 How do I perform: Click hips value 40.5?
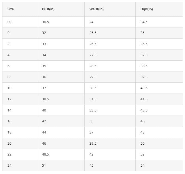[x=144, y=88]
